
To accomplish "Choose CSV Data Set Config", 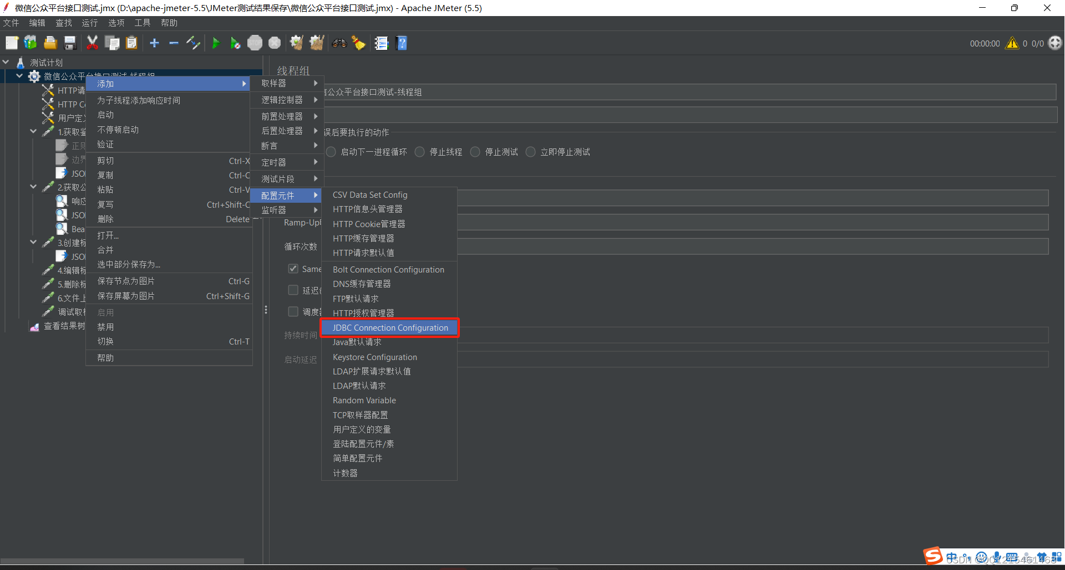I will click(x=389, y=195).
